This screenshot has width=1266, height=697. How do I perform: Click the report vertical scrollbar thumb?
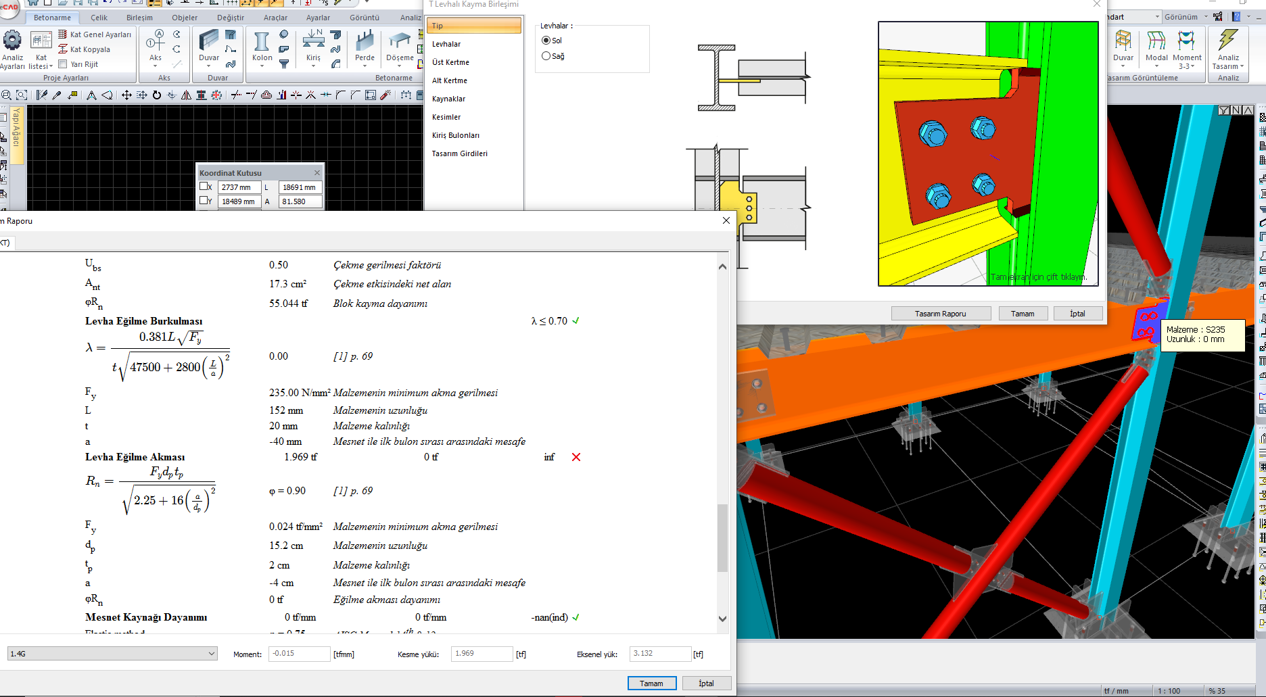[x=722, y=538]
